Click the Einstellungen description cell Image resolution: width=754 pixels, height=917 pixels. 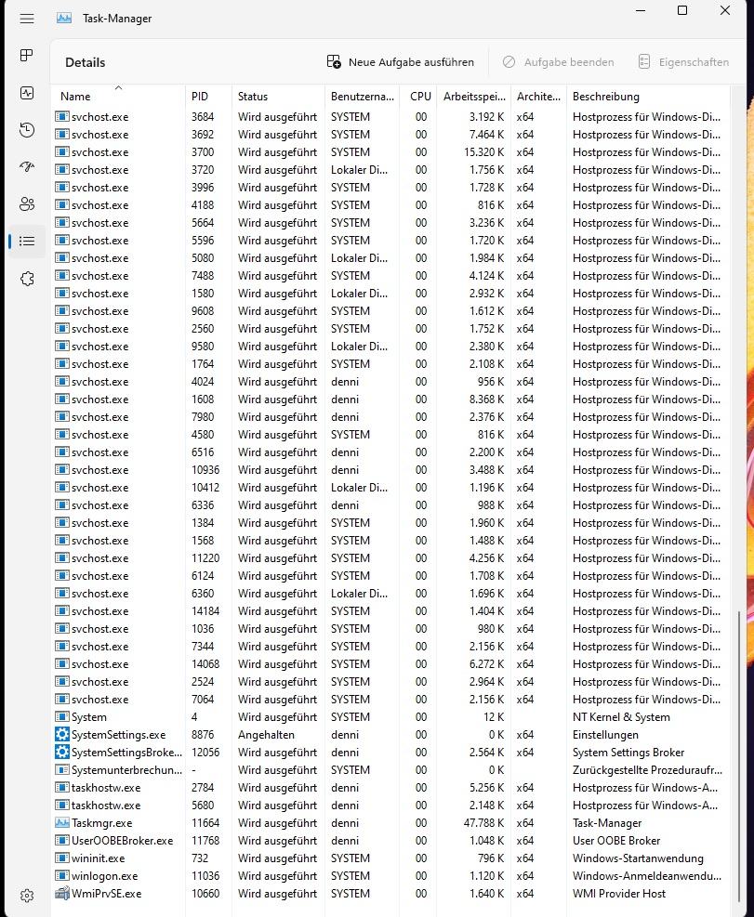click(605, 735)
